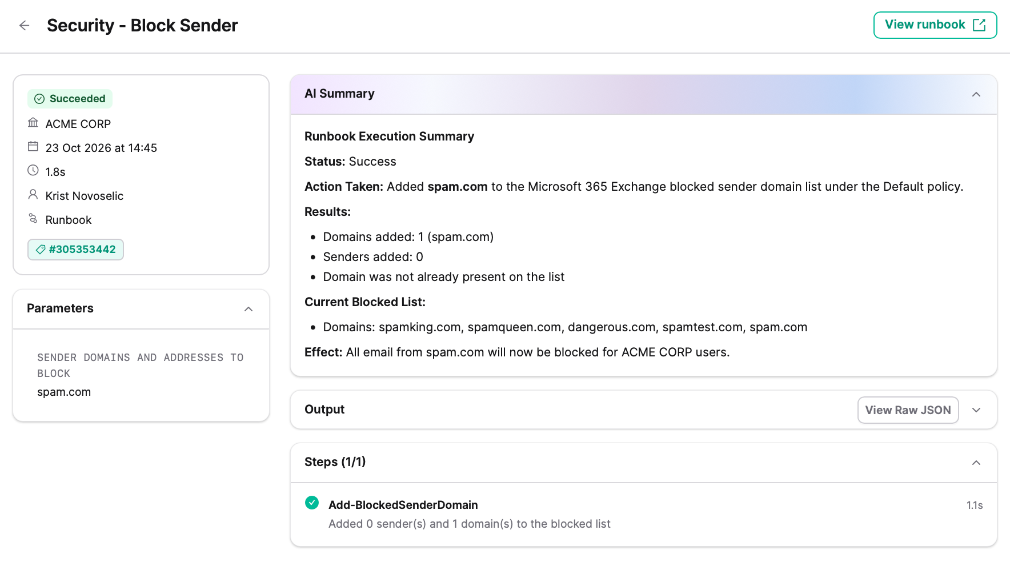The image size is (1010, 562).
Task: Collapse the Steps (1/1) section chevron
Action: tap(976, 463)
